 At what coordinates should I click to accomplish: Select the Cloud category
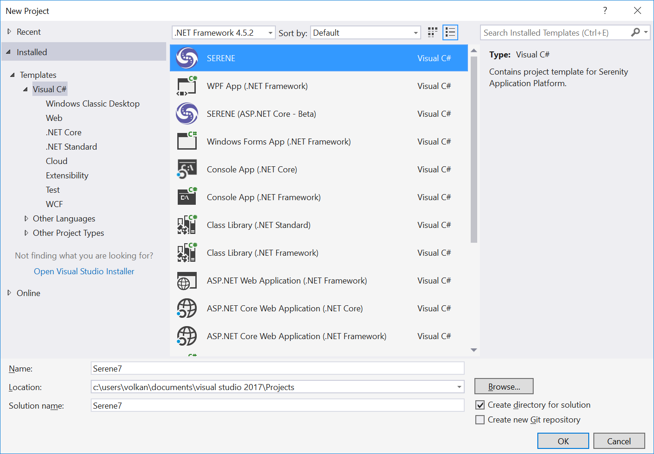(56, 161)
